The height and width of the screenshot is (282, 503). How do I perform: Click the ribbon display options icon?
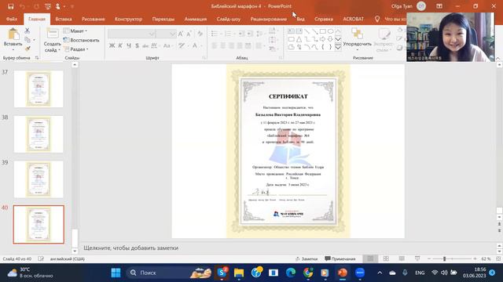tap(439, 6)
